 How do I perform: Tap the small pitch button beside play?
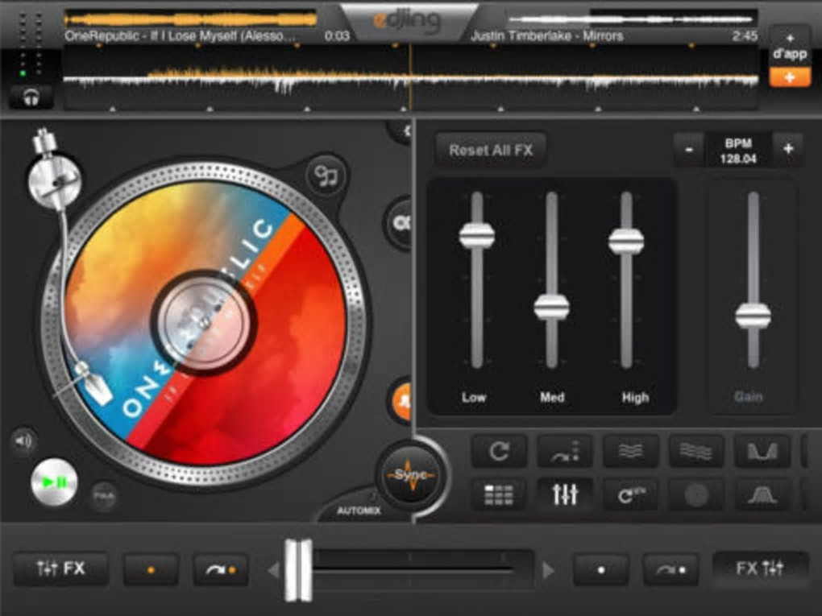tap(104, 495)
